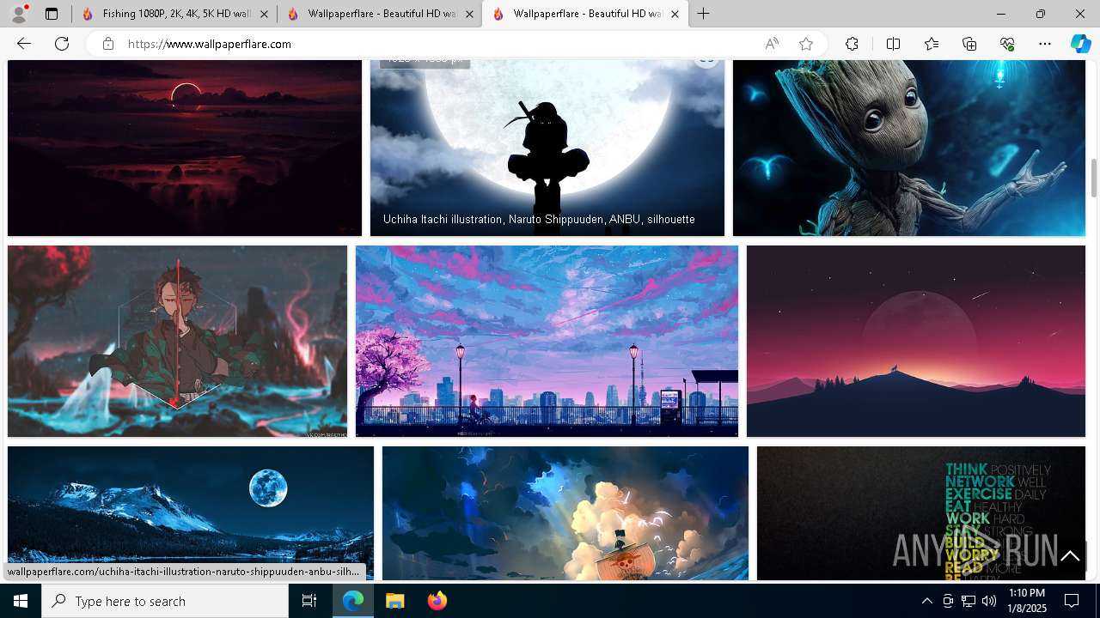Open the pink cherry blossom city wallpaper
Viewport: 1100px width, 618px height.
tap(547, 342)
